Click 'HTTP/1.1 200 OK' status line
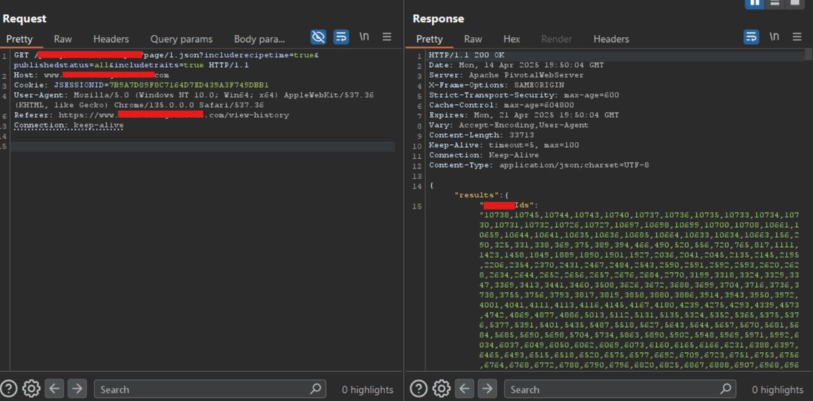 (467, 55)
